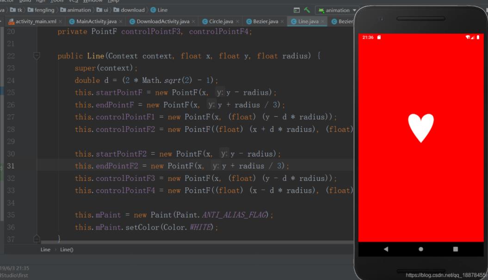Click the green hammer Build icon
Screen dimensions: 488x280
307,10
